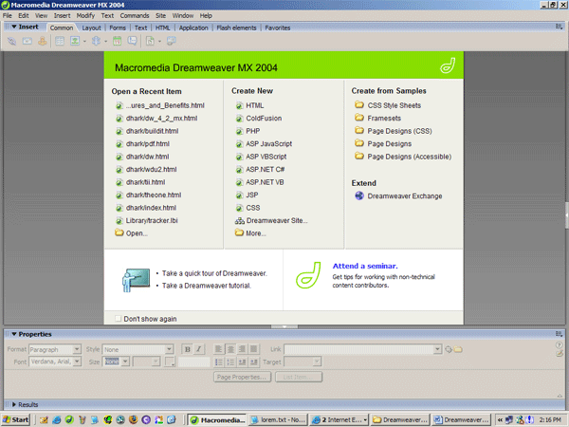Open the Modify menu
569x427 pixels.
coord(85,15)
